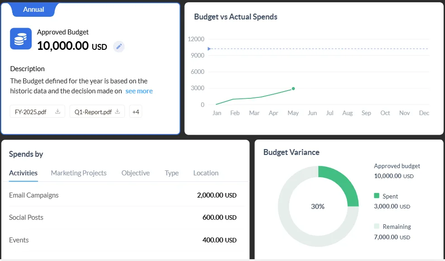The image size is (445, 261).
Task: Expand description with see more link
Action: click(x=139, y=91)
